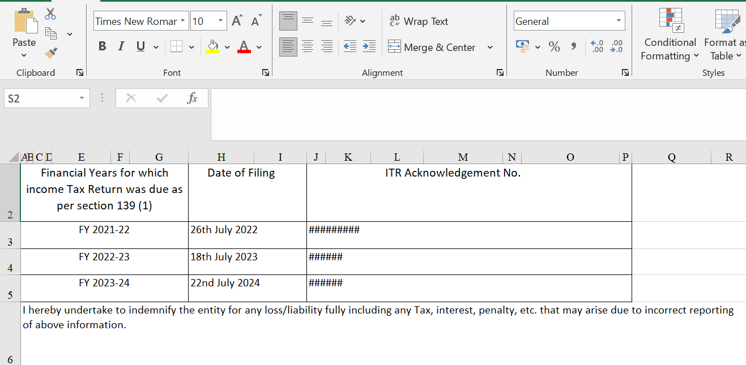This screenshot has height=365, width=746.
Task: Toggle Bold formatting
Action: pos(102,46)
